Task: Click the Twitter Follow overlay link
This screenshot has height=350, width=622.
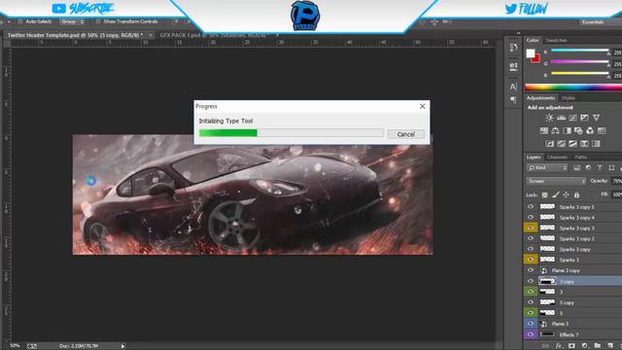Action: click(527, 9)
